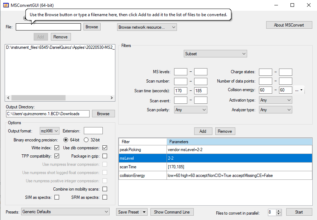The height and width of the screenshot is (220, 317).
Task: Click Charge states lower bound field
Action: (265, 72)
